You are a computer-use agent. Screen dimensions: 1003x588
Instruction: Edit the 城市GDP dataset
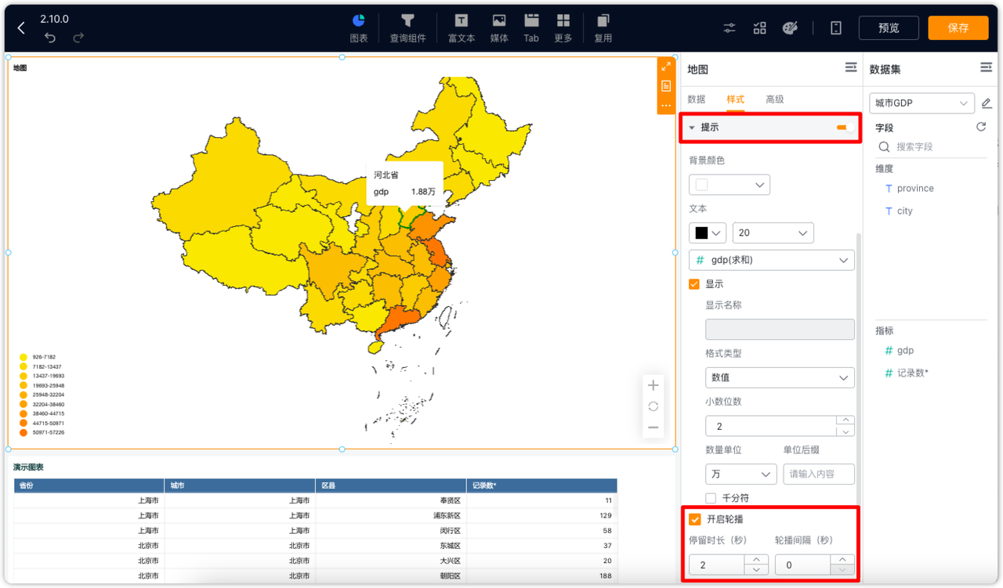[987, 103]
